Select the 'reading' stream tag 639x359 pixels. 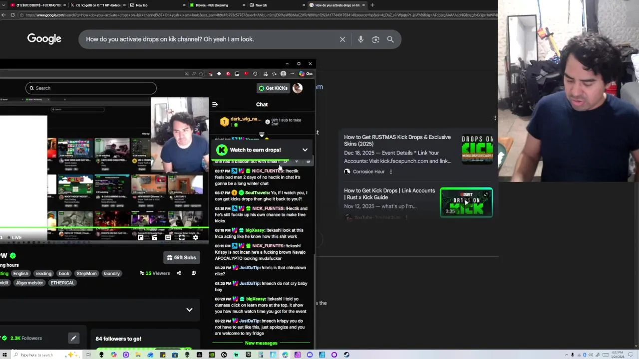click(x=43, y=274)
